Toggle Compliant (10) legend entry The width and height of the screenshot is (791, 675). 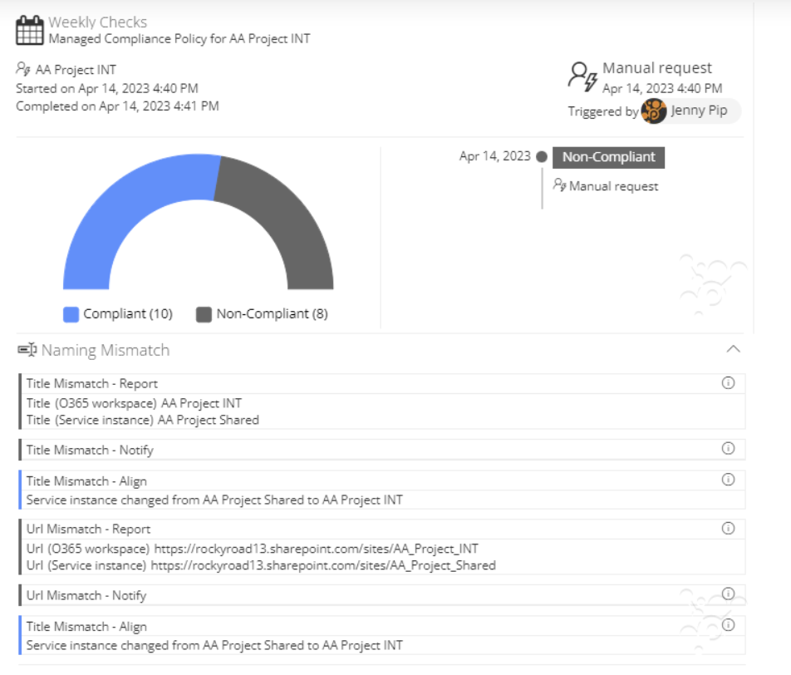(x=118, y=314)
